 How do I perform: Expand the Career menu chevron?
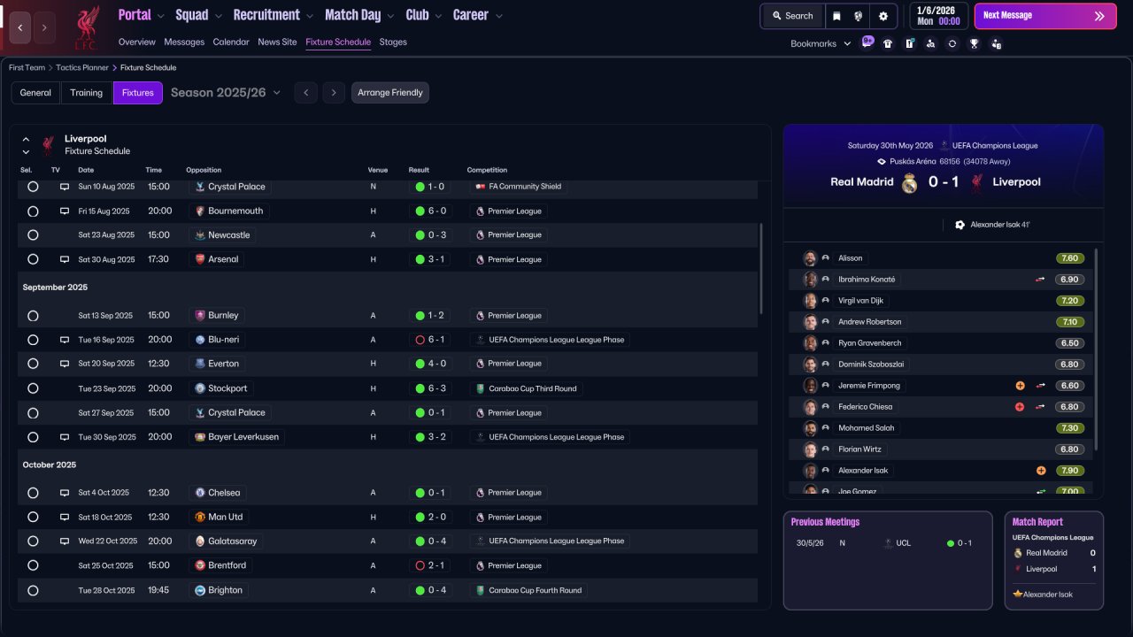point(498,16)
